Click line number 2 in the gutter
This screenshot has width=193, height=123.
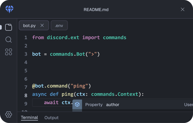[x=26, y=46]
